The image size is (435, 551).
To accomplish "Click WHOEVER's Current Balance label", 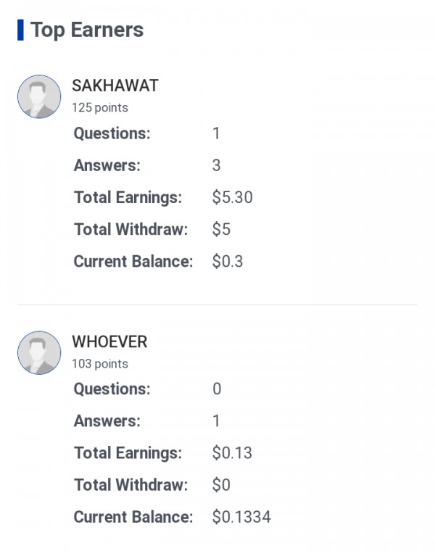I will 133,517.
